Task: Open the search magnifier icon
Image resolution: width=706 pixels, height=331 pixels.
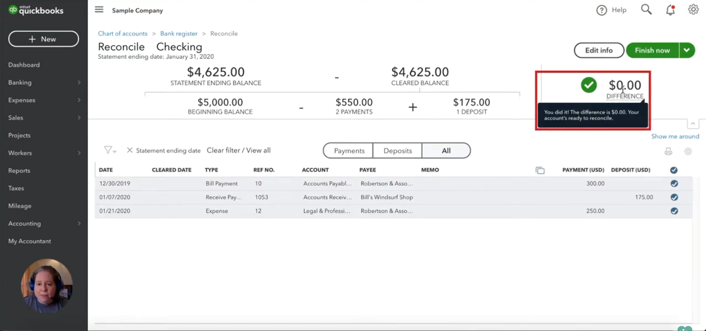Action: pyautogui.click(x=646, y=9)
